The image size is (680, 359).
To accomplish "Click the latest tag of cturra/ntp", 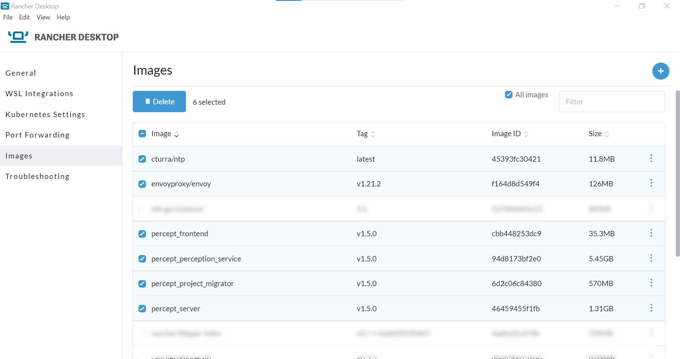I will click(x=366, y=159).
